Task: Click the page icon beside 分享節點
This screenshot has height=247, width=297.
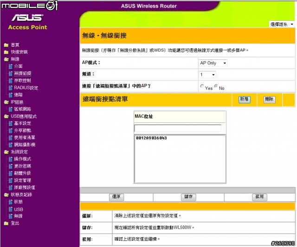Action: tap(11, 131)
